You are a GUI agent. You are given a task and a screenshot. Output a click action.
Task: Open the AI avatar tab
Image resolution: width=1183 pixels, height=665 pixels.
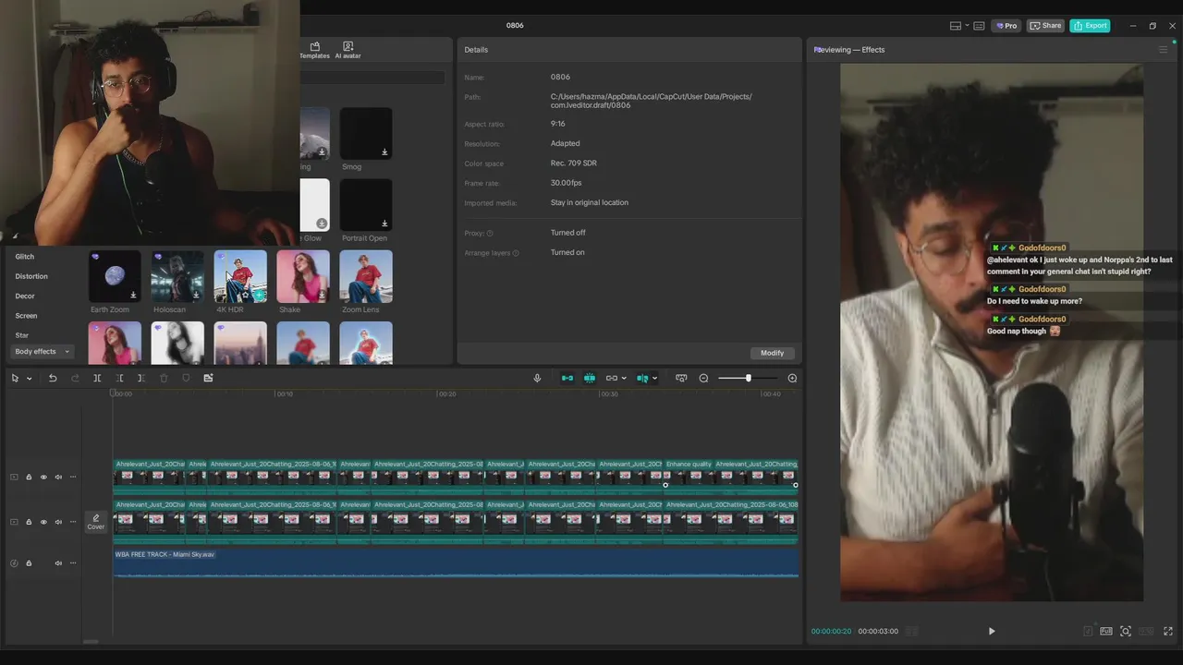coord(348,50)
